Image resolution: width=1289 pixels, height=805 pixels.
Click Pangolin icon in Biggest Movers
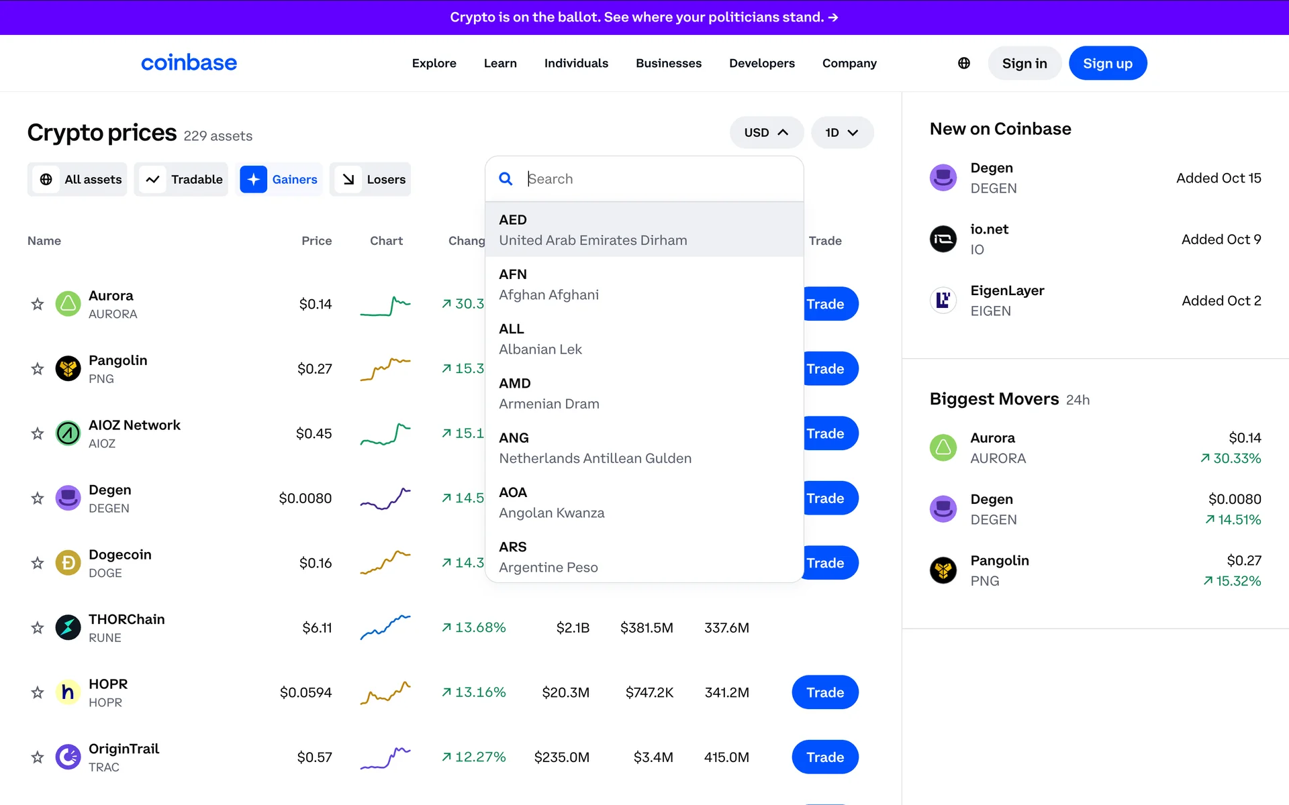click(x=943, y=570)
